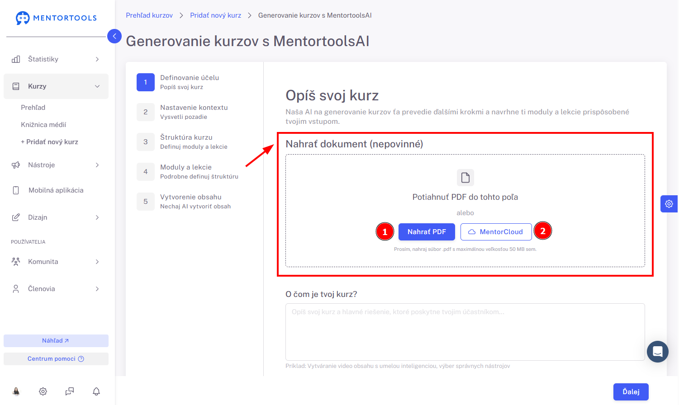Collapse the Kurzy menu section

56,86
